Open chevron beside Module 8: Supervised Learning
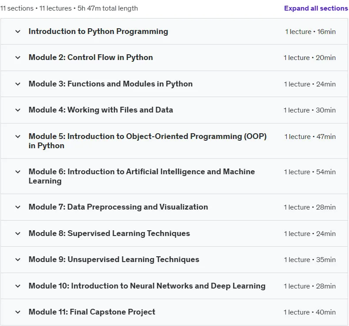The image size is (349, 326). (x=18, y=233)
